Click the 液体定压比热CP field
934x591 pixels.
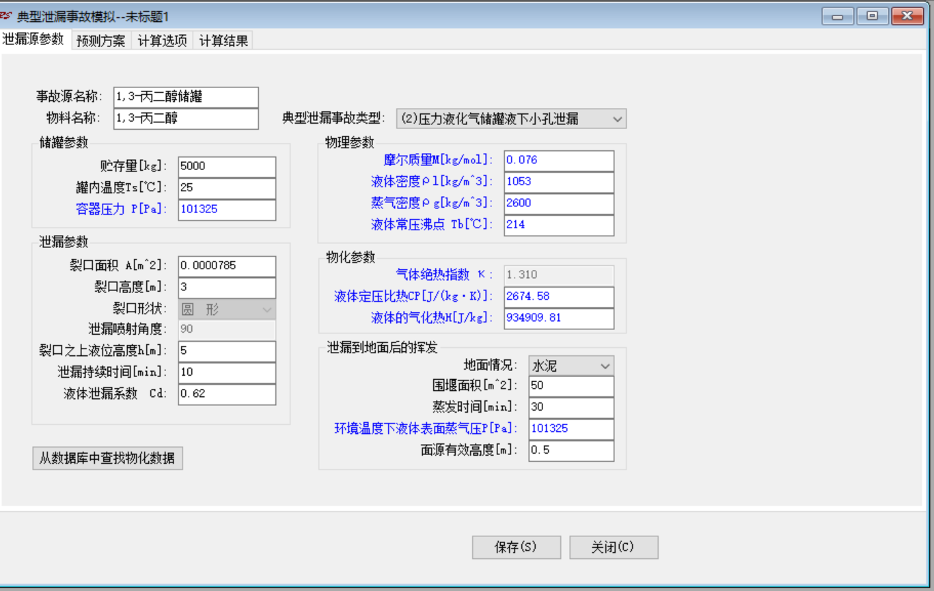click(559, 297)
